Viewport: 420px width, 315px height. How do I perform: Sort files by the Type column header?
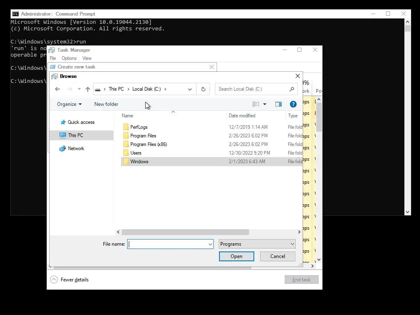[293, 116]
